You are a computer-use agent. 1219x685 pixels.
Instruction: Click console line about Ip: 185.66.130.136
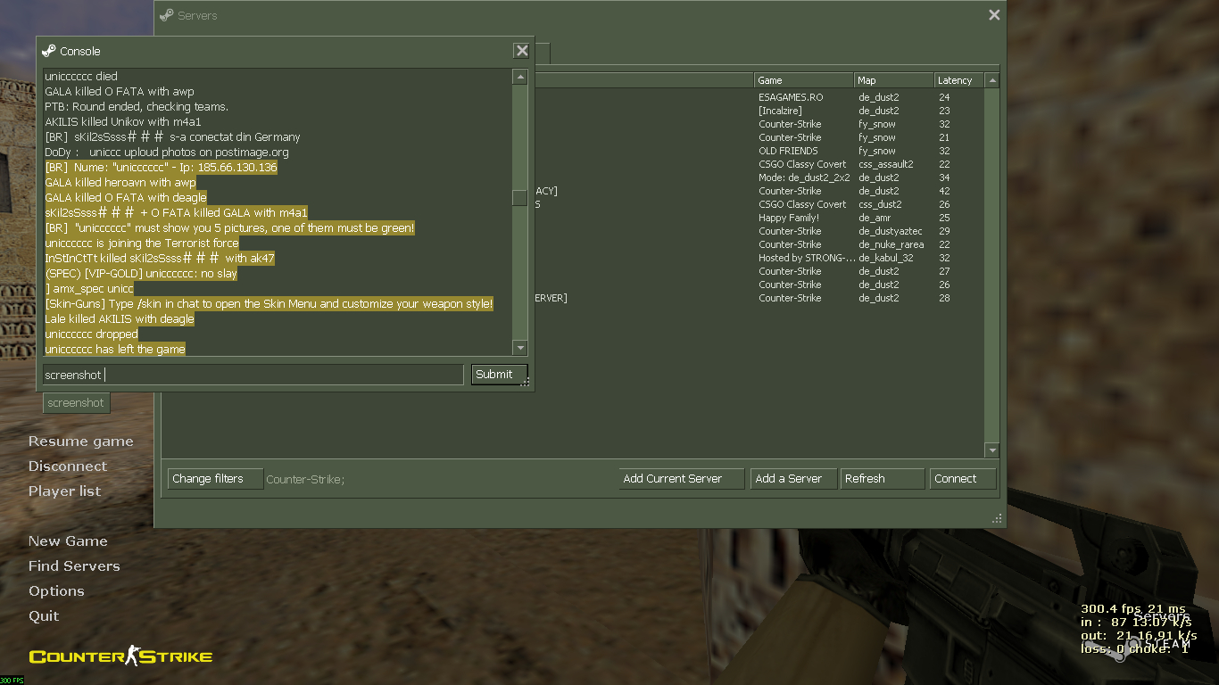[x=161, y=168]
